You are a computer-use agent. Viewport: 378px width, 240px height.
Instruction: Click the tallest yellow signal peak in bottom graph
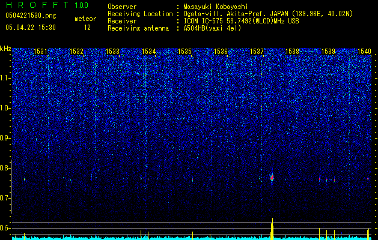click(x=272, y=229)
